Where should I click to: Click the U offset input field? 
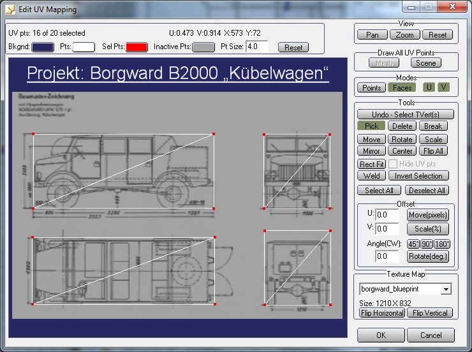(x=387, y=215)
